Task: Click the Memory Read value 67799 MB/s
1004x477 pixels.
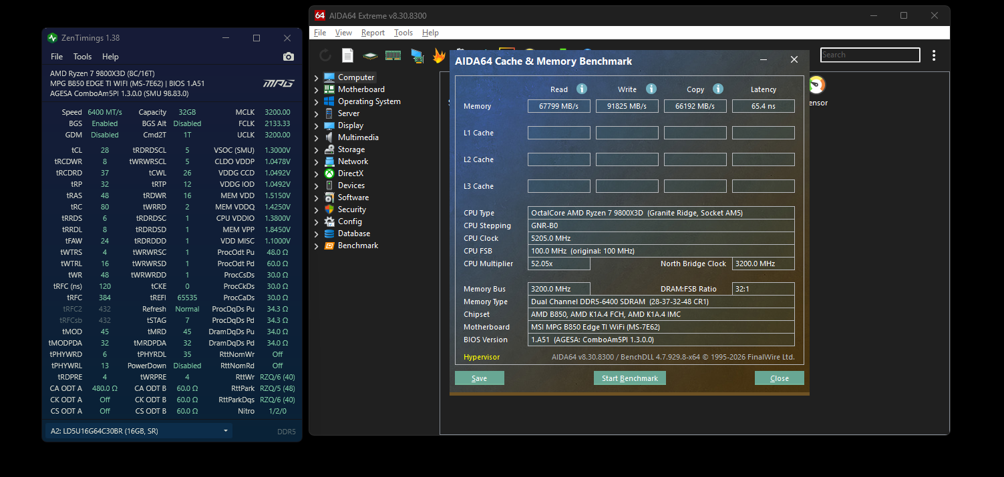Action: coord(559,106)
